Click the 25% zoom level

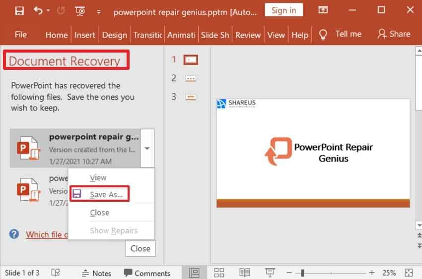pyautogui.click(x=389, y=273)
